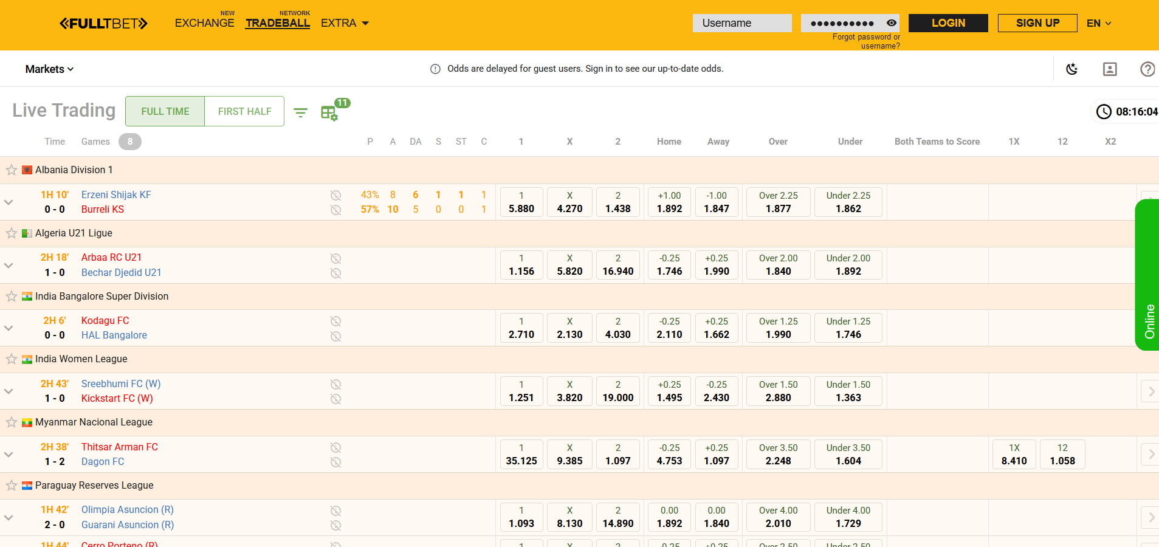Open the EN language selector

pyautogui.click(x=1099, y=23)
